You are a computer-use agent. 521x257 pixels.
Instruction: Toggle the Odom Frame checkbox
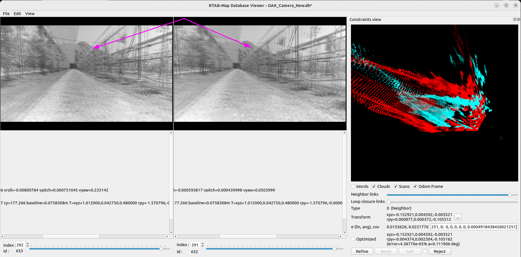[415, 186]
